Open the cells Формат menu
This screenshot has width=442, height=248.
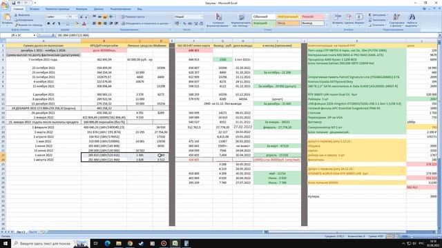point(359,20)
